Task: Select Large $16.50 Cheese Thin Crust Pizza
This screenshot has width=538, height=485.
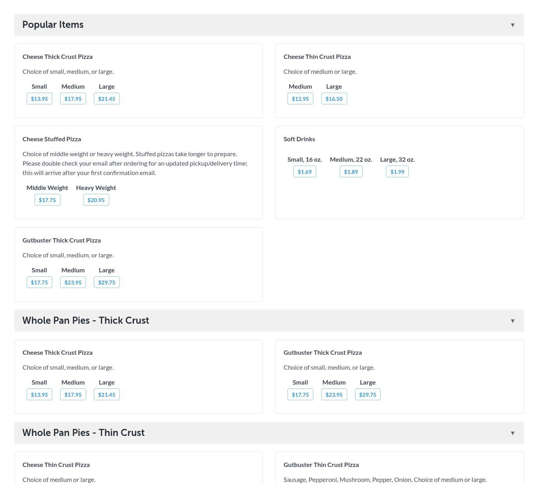Action: [x=334, y=99]
